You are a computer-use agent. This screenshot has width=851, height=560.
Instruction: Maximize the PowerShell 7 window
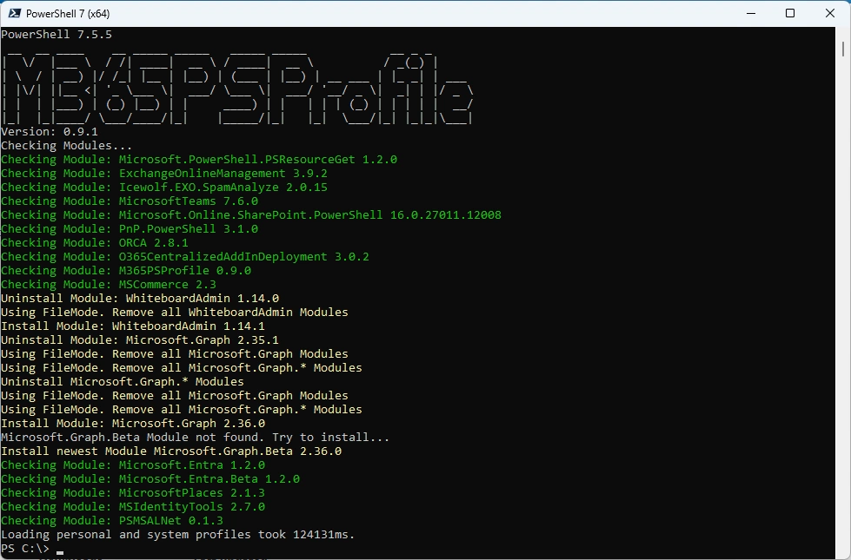(x=790, y=13)
